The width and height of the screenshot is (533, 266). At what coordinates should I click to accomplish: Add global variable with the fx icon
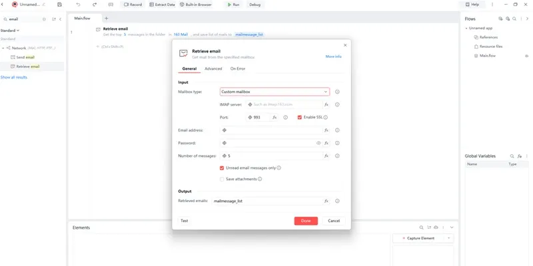[x=520, y=156]
